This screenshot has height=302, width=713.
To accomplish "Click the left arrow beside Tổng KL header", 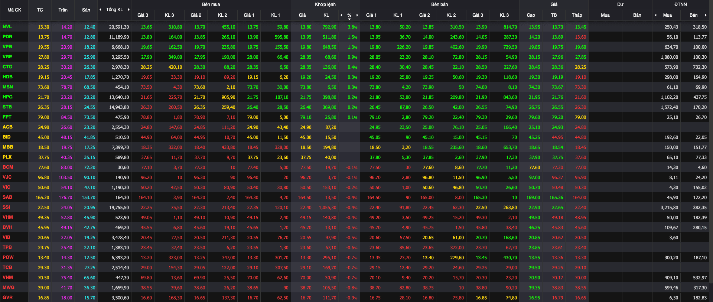I will click(x=100, y=10).
